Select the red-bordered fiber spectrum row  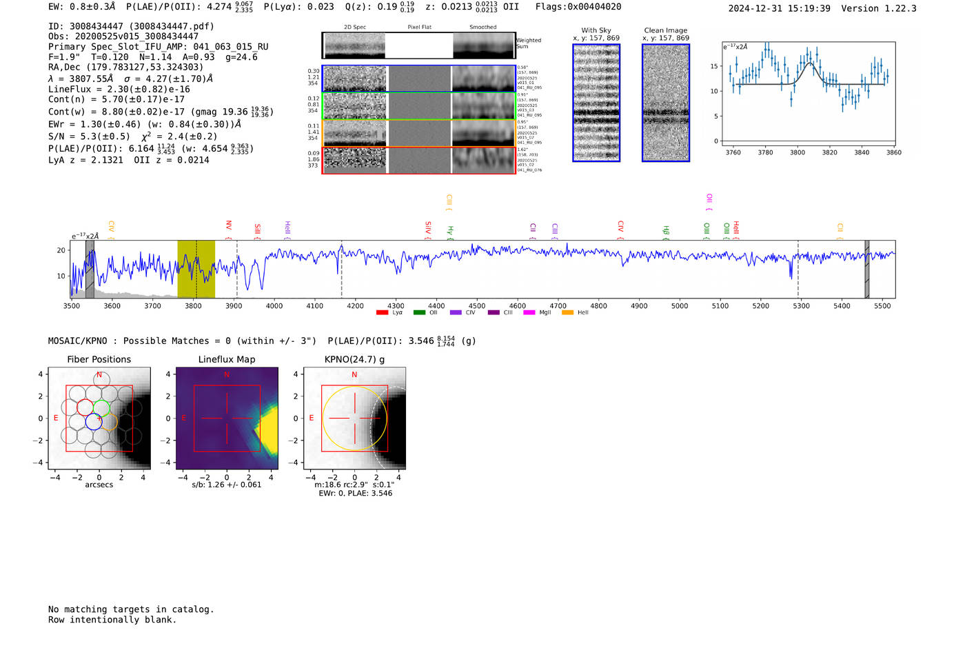tap(419, 161)
